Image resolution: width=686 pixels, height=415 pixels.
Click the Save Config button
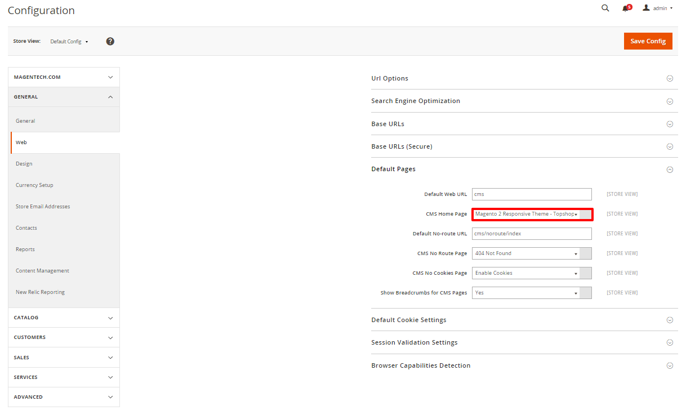coord(648,41)
